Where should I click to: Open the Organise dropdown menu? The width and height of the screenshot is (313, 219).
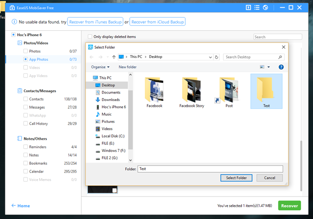[x=100, y=67]
